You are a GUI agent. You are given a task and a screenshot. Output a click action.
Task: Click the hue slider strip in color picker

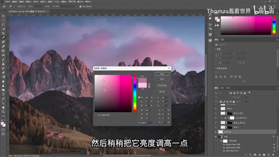click(x=135, y=94)
